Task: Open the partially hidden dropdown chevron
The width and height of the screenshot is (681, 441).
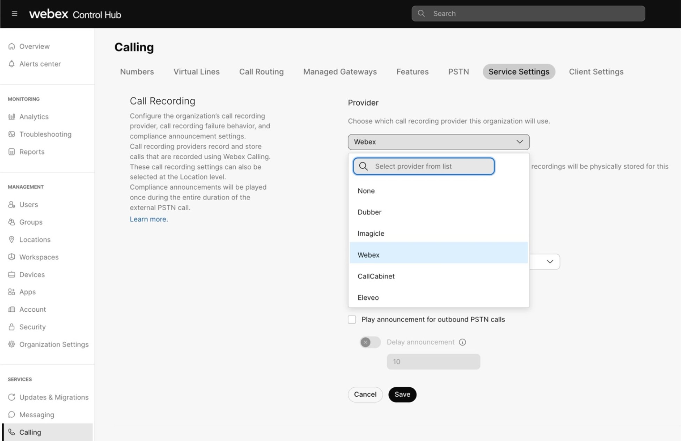Action: [550, 261]
